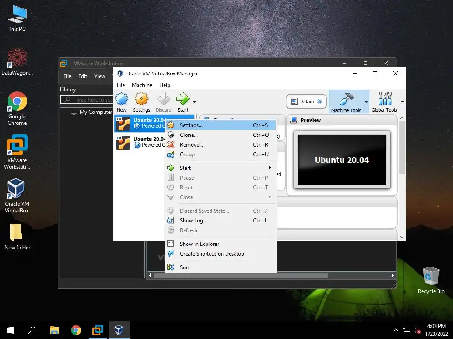Choose Show in Explorer menu entry
Viewport: 453px width, 339px height.
(x=220, y=244)
